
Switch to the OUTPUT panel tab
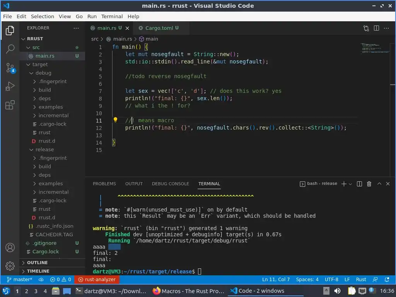tap(134, 184)
